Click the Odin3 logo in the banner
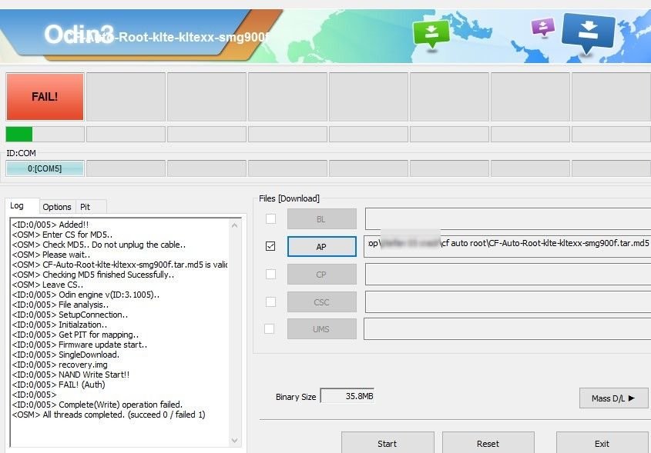651x453 pixels. [79, 34]
